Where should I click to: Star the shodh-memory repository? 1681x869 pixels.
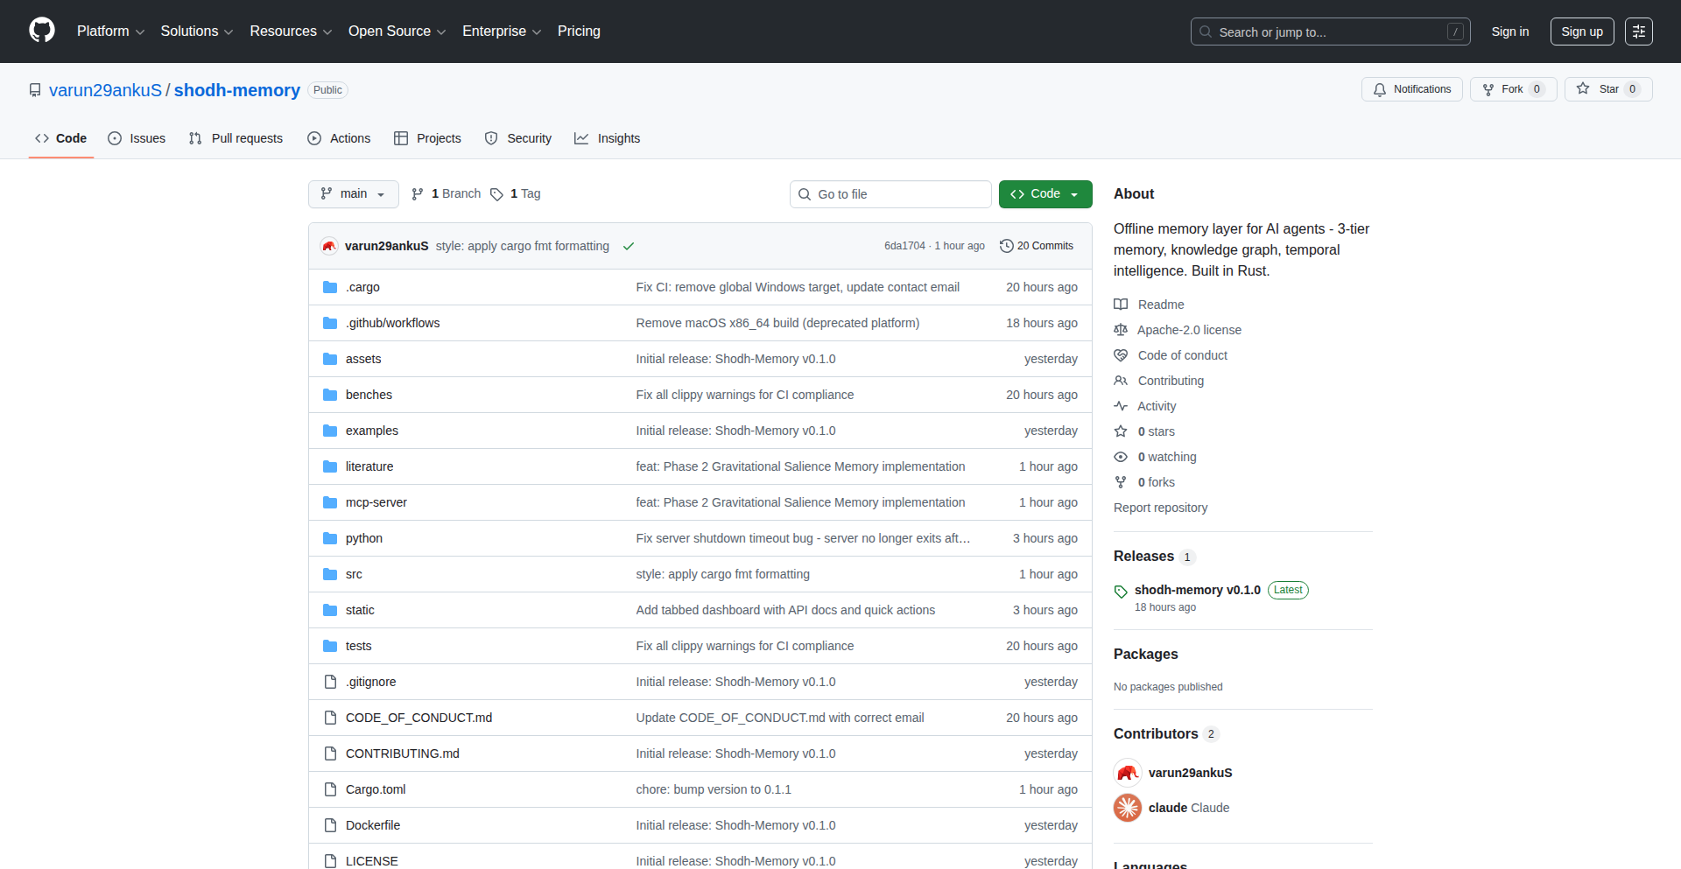click(x=1607, y=89)
